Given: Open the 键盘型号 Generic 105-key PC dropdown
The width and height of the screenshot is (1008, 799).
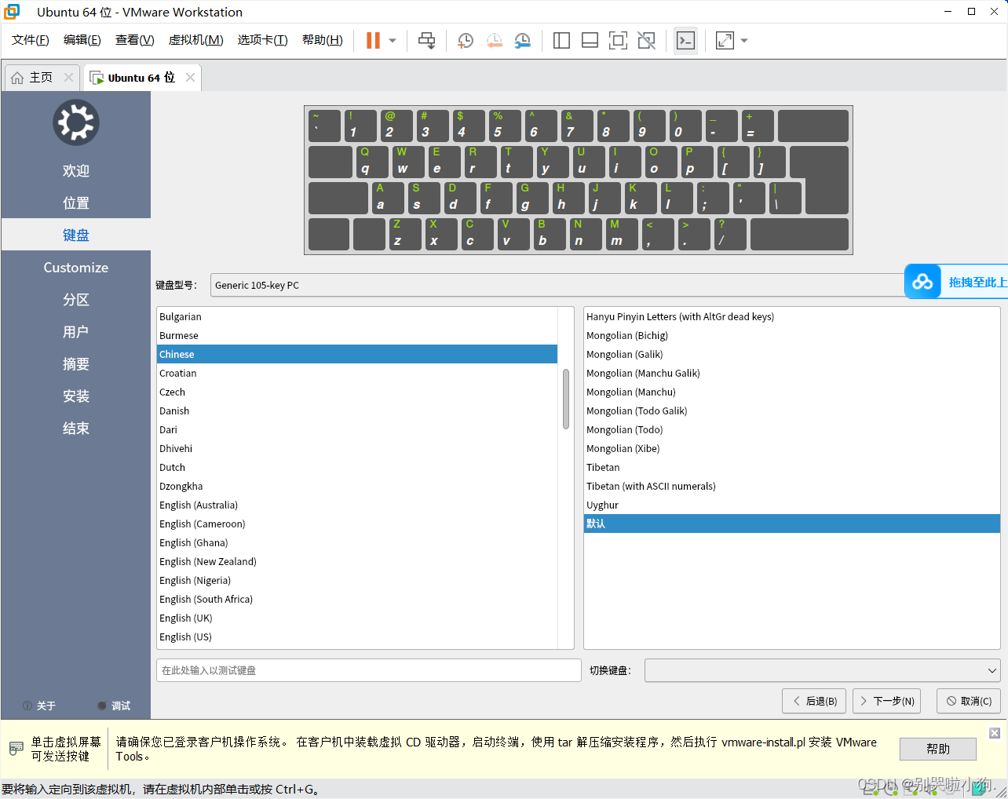Looking at the screenshot, I should 557,285.
